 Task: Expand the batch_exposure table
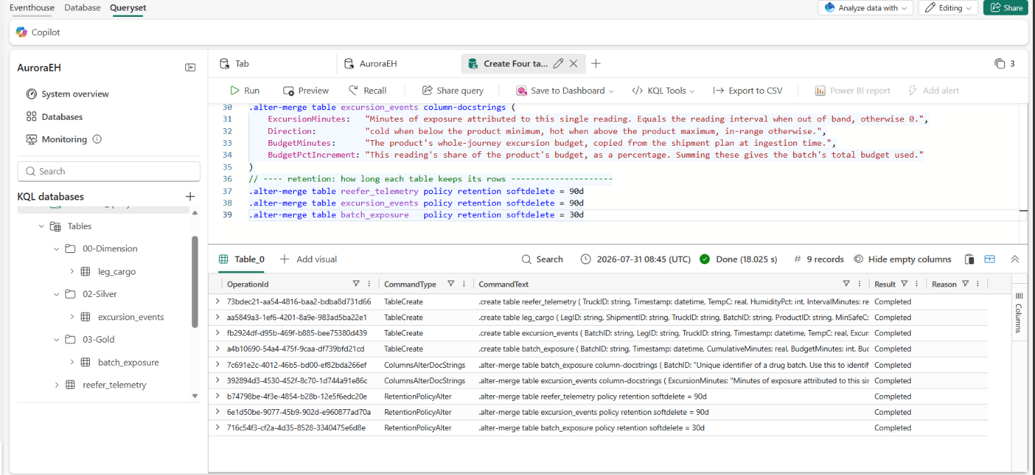coord(72,362)
